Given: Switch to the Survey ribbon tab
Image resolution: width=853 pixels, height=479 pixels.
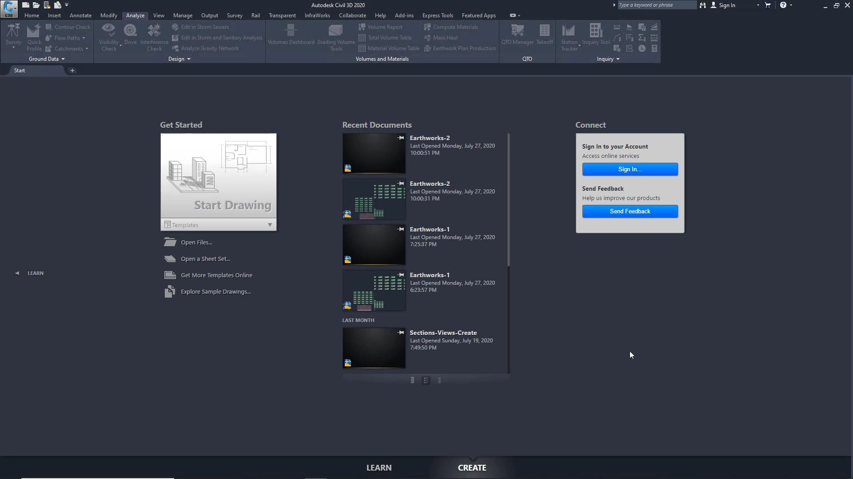Looking at the screenshot, I should pos(235,15).
